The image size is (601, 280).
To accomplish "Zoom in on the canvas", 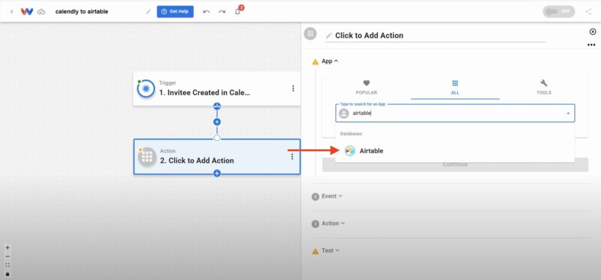I will [8, 248].
